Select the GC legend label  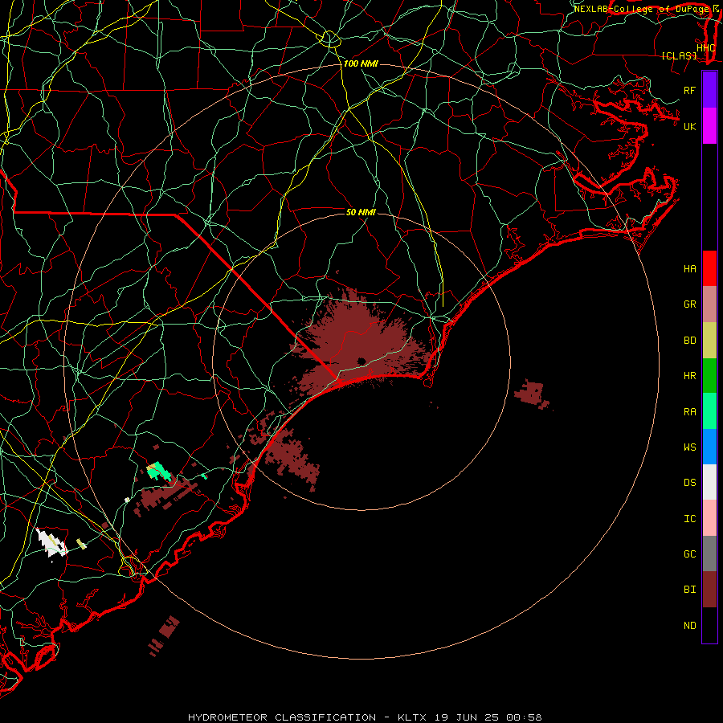tap(689, 554)
